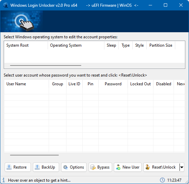189x184 pixels.
Task: Click the Partition Size column header
Action: click(161, 45)
